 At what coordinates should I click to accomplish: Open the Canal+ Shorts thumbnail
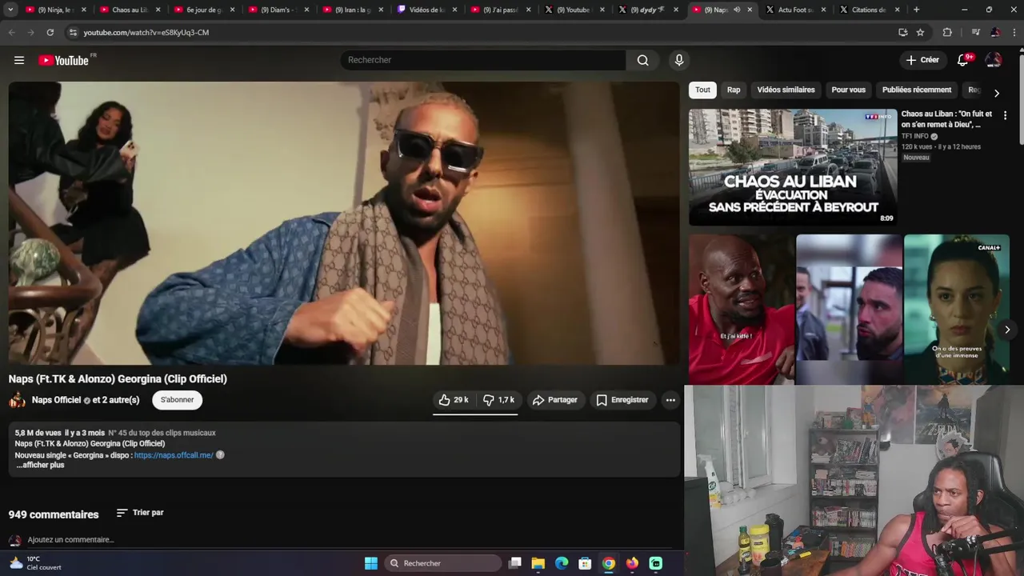(x=957, y=310)
